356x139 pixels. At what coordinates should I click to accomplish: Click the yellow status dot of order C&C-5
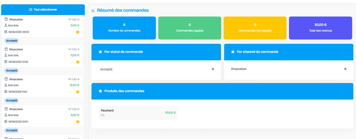pyautogui.click(x=78, y=122)
